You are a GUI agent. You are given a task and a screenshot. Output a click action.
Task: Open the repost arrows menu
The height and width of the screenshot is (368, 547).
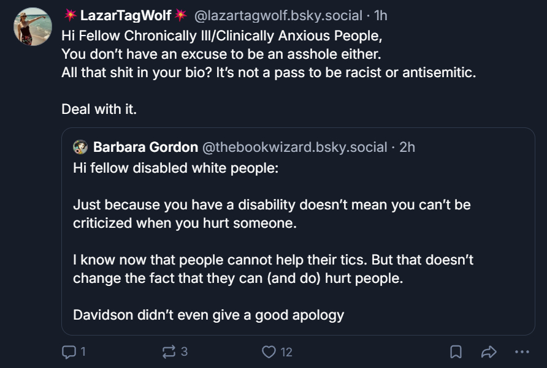click(x=168, y=352)
